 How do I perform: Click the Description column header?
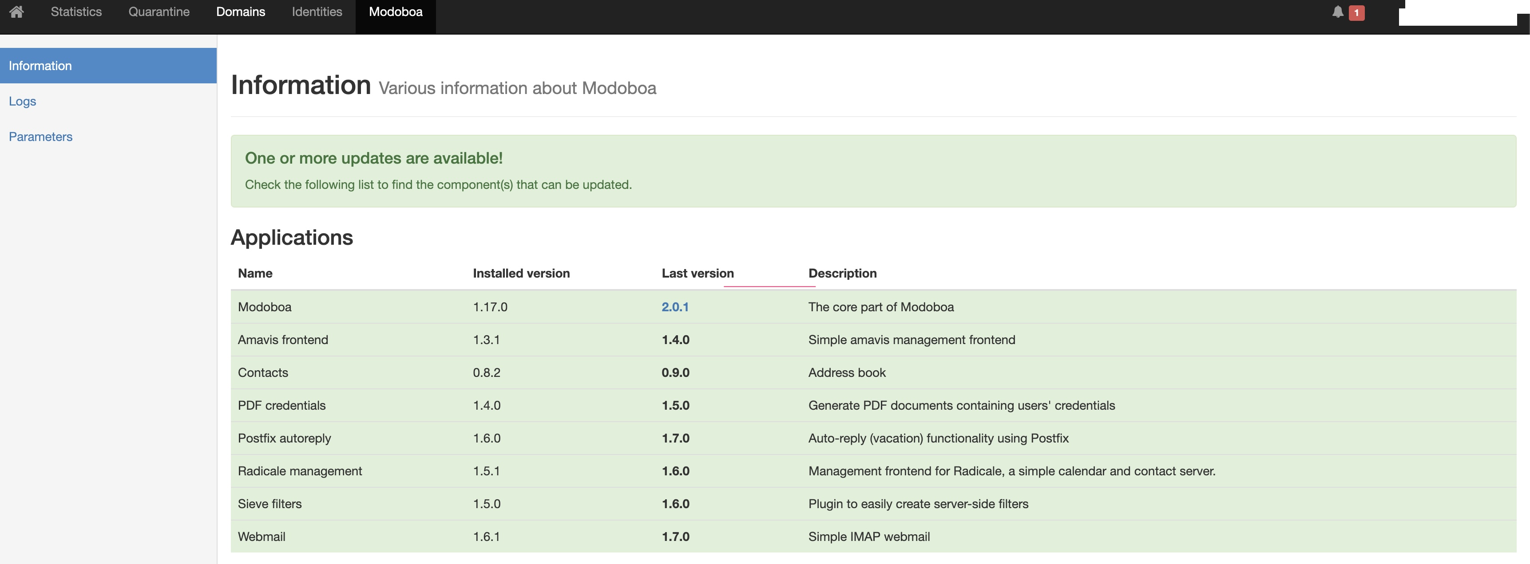842,274
